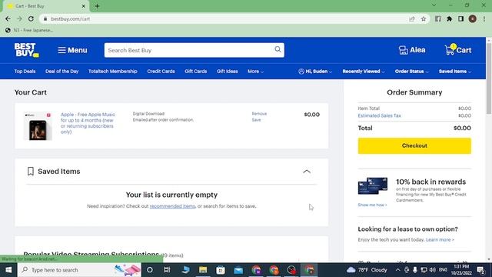492x277 pixels.
Task: Open the N3 Free Japanese bookmark
Action: pyautogui.click(x=29, y=30)
